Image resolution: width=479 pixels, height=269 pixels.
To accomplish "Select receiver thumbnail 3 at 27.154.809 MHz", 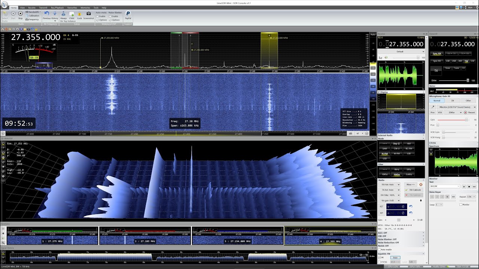I will pyautogui.click(x=238, y=236).
